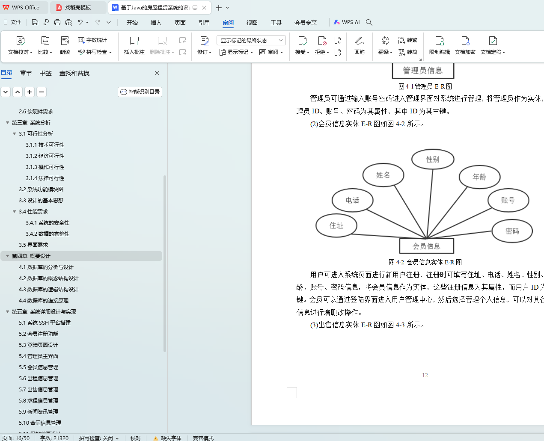Collapse the 第三章 系统分析 tree node
Image resolution: width=544 pixels, height=441 pixels.
[x=7, y=123]
